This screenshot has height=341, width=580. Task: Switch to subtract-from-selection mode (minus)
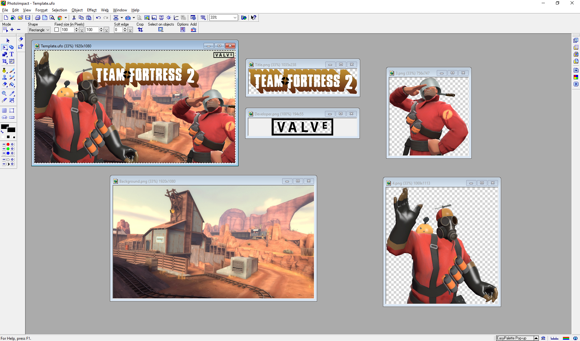[x=19, y=30]
